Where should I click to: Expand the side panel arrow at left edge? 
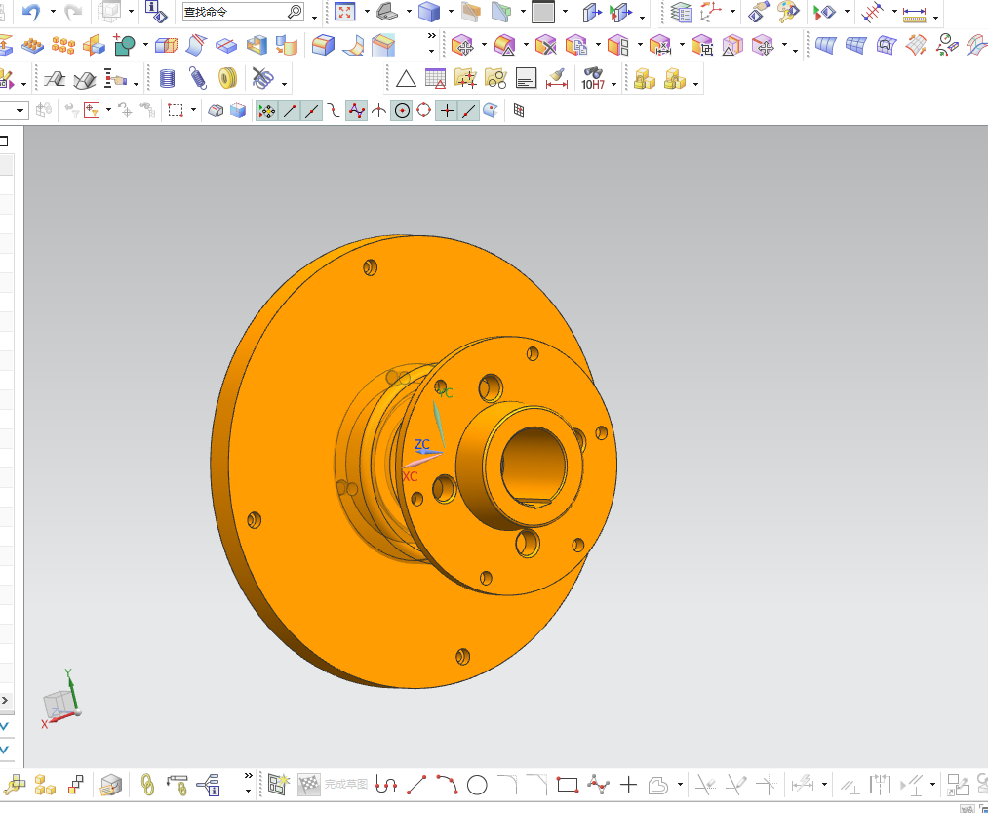[5, 700]
